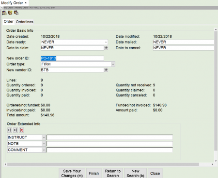Click the Quantity ordered value 9
Screen dimensions: 218x178
[x=42, y=85]
